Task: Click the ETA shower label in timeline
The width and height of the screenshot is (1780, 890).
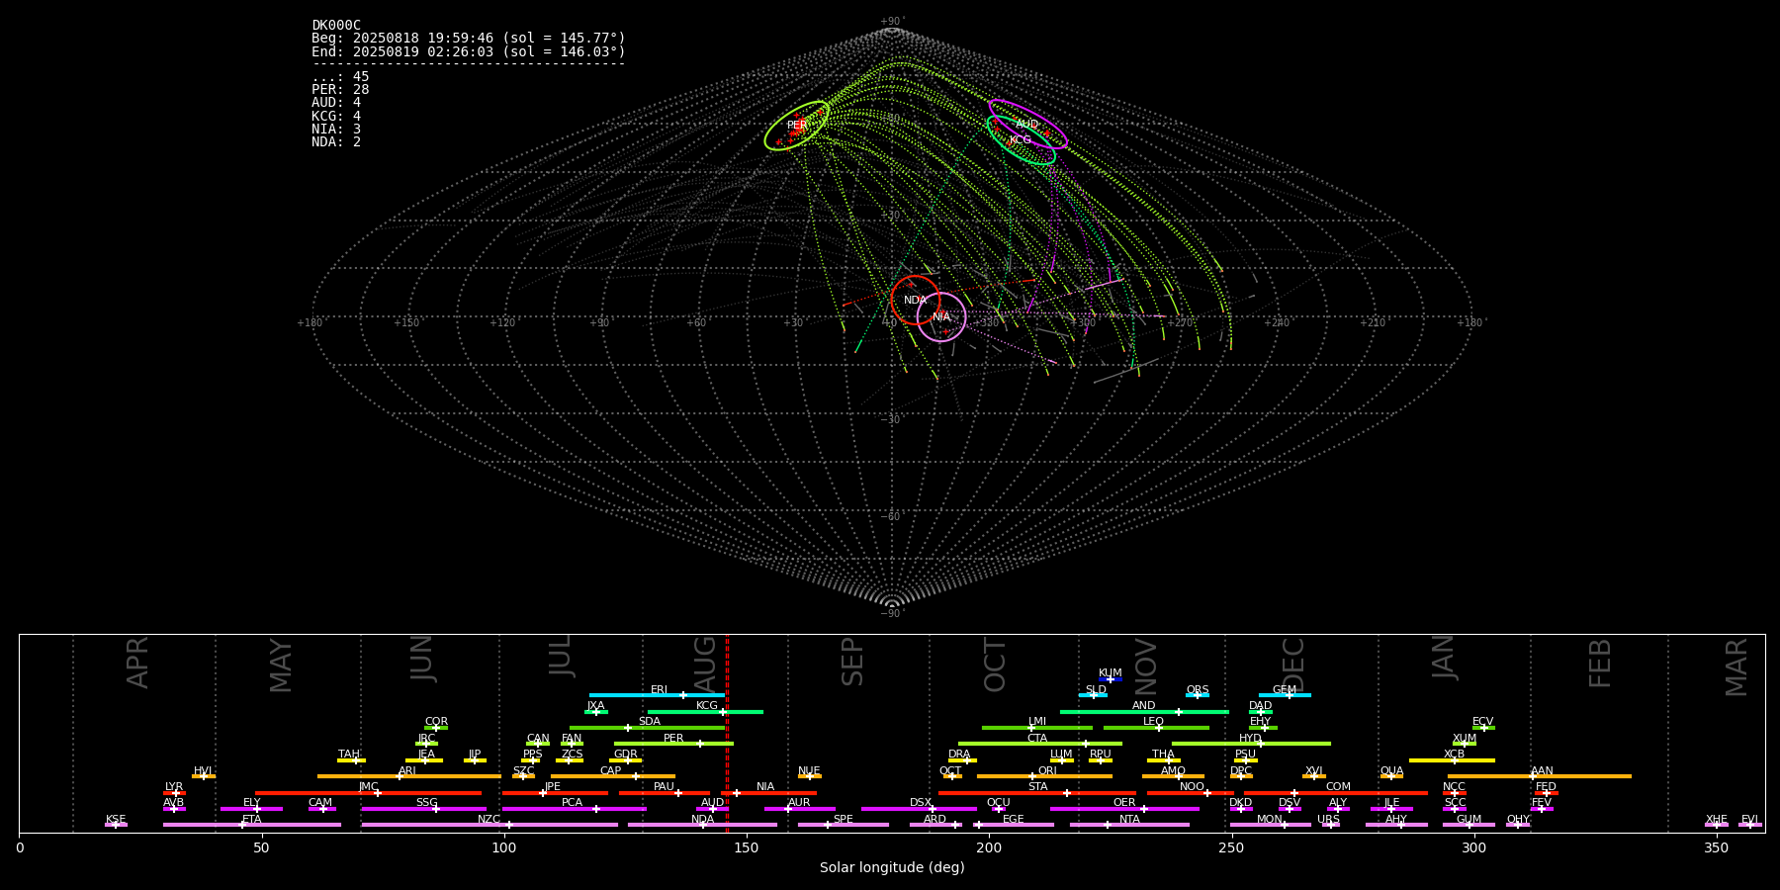Action: [252, 820]
